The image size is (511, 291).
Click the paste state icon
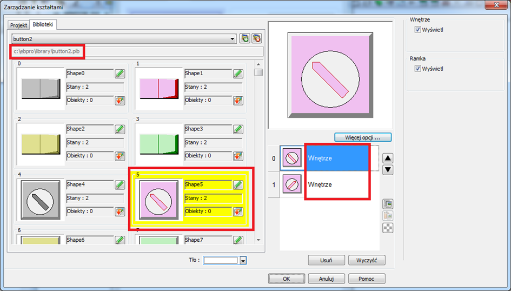[x=388, y=216]
